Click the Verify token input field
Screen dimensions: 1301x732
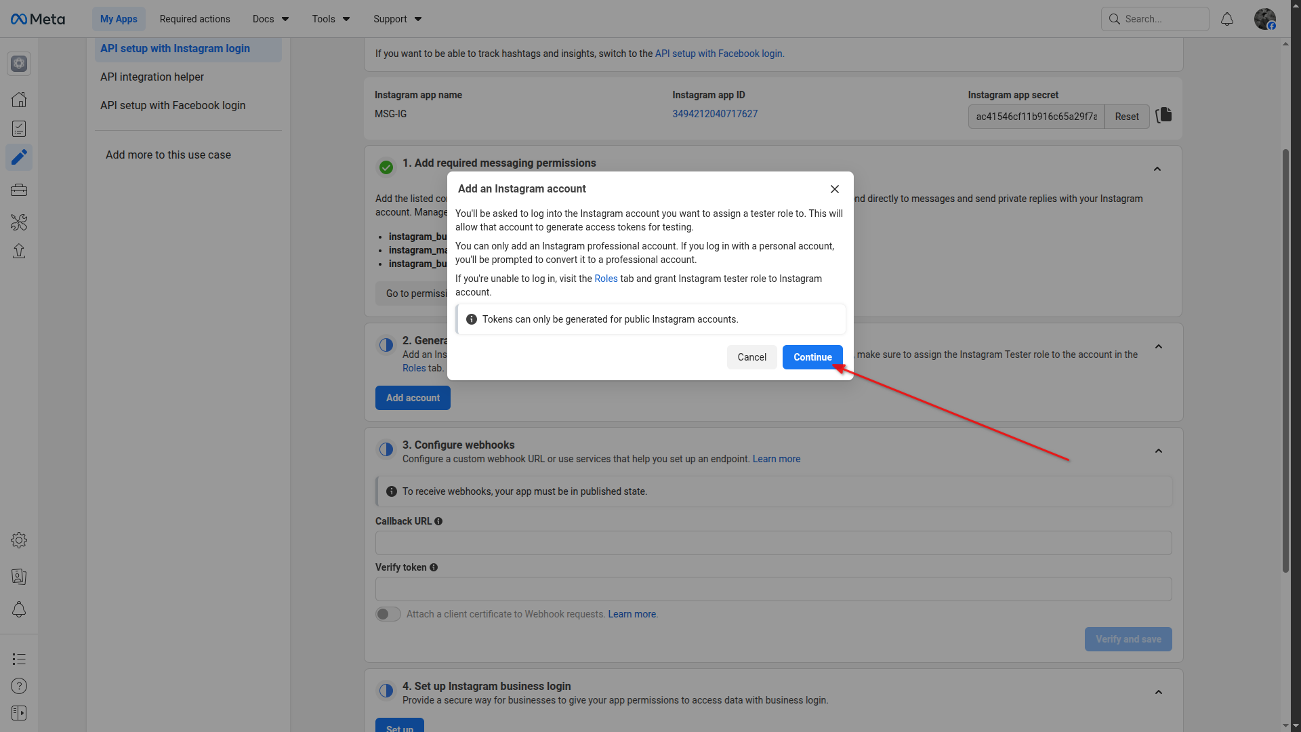click(x=772, y=589)
